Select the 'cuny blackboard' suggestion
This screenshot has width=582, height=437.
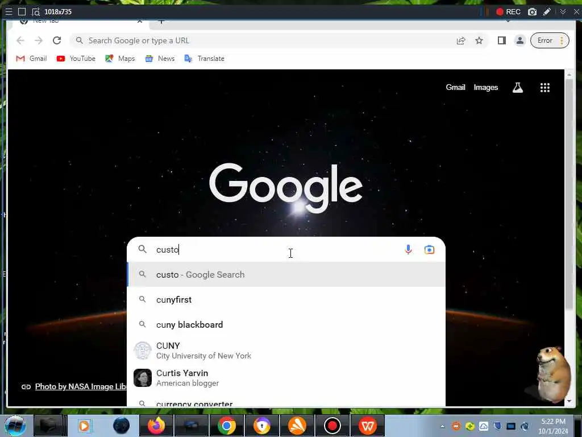click(286, 324)
